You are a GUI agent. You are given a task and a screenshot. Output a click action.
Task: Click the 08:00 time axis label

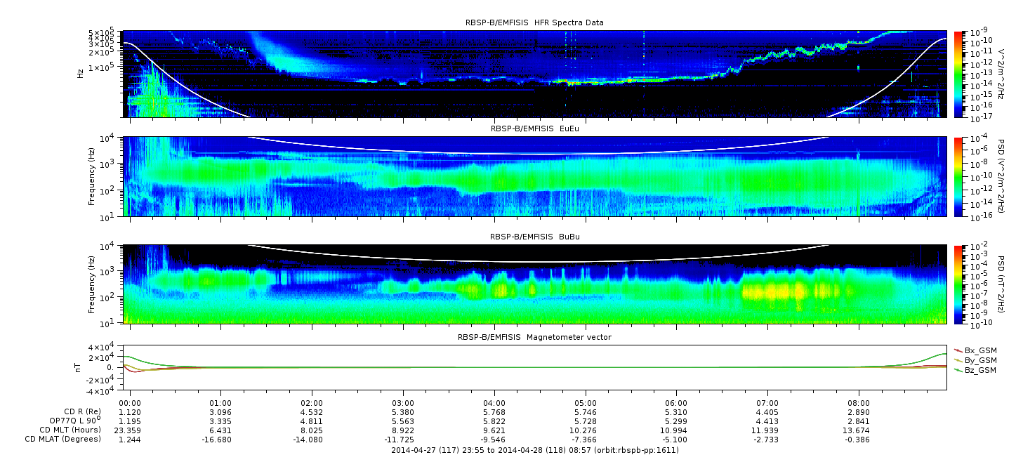point(859,404)
